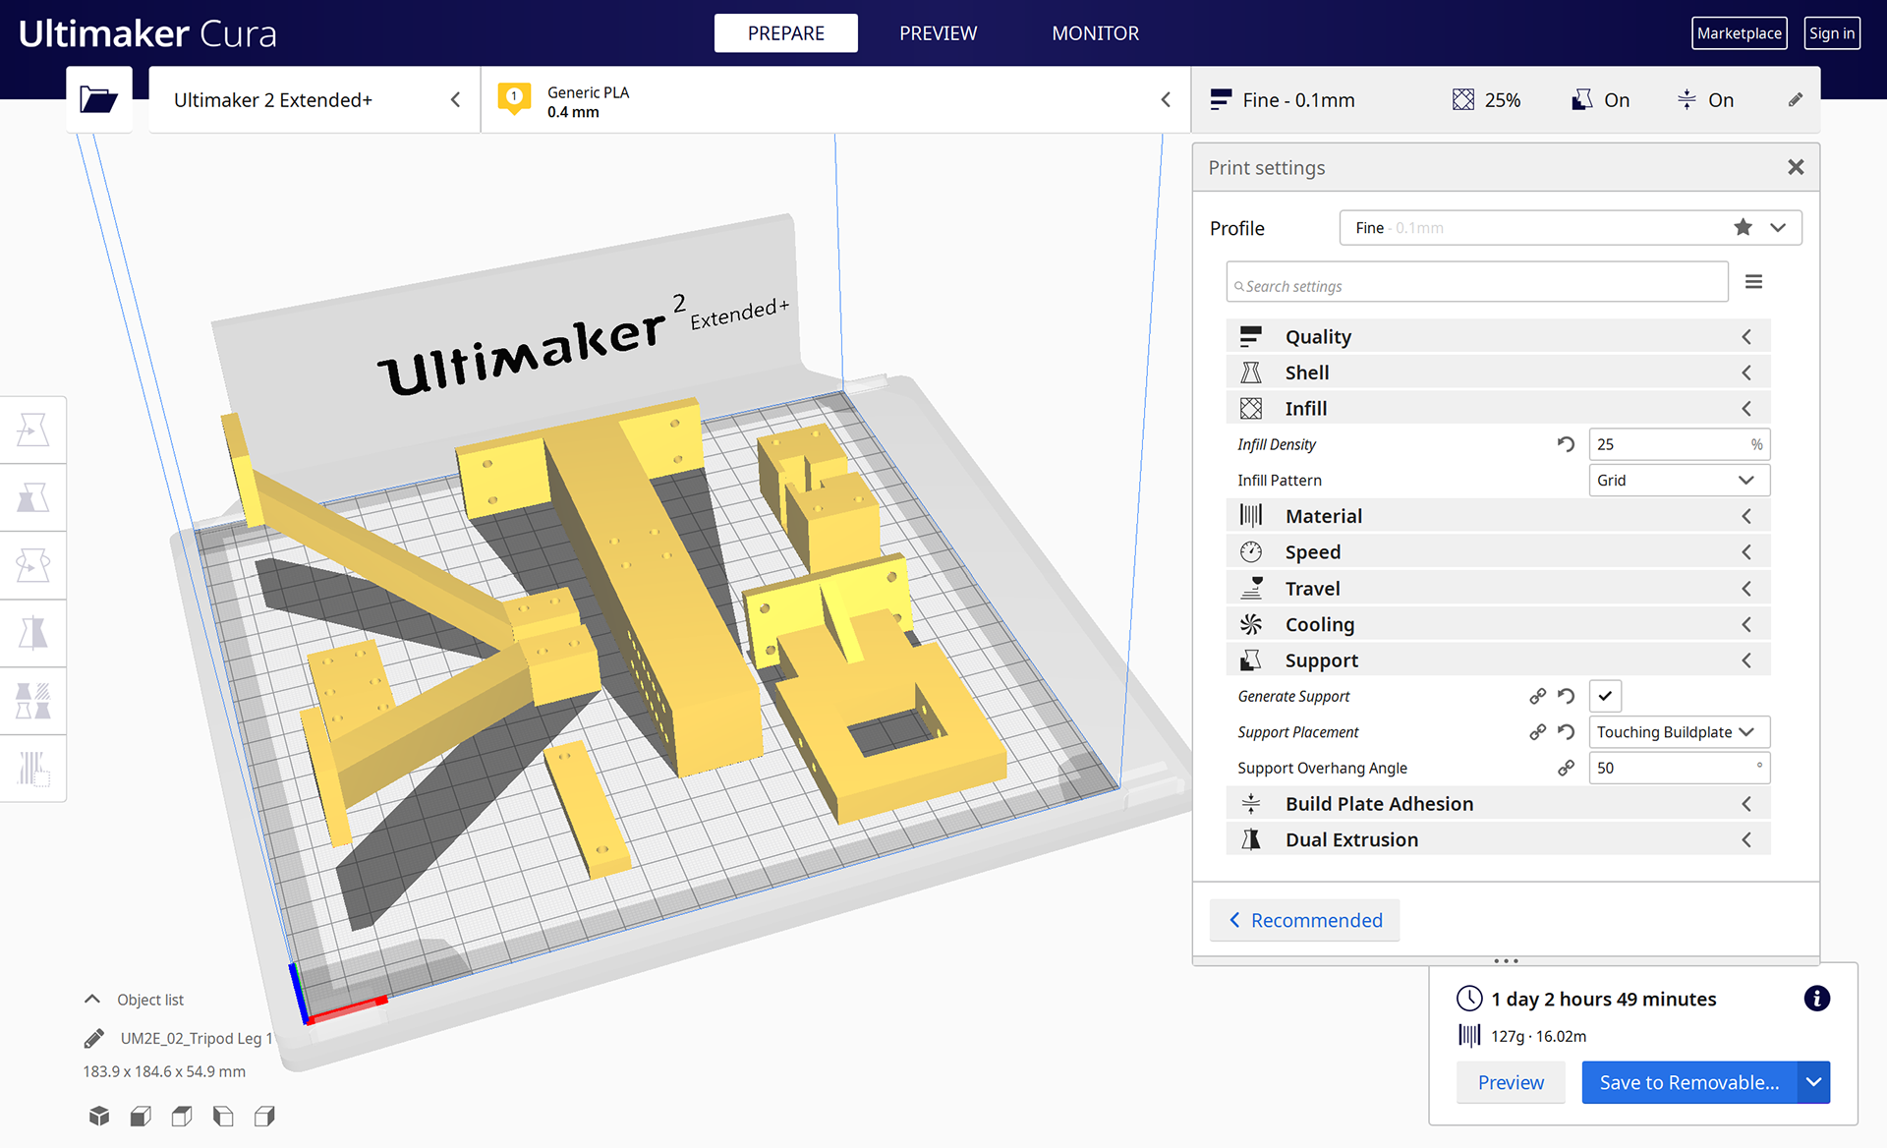Reset Infill Density with revert arrow
Image resolution: width=1887 pixels, height=1148 pixels.
pyautogui.click(x=1566, y=444)
